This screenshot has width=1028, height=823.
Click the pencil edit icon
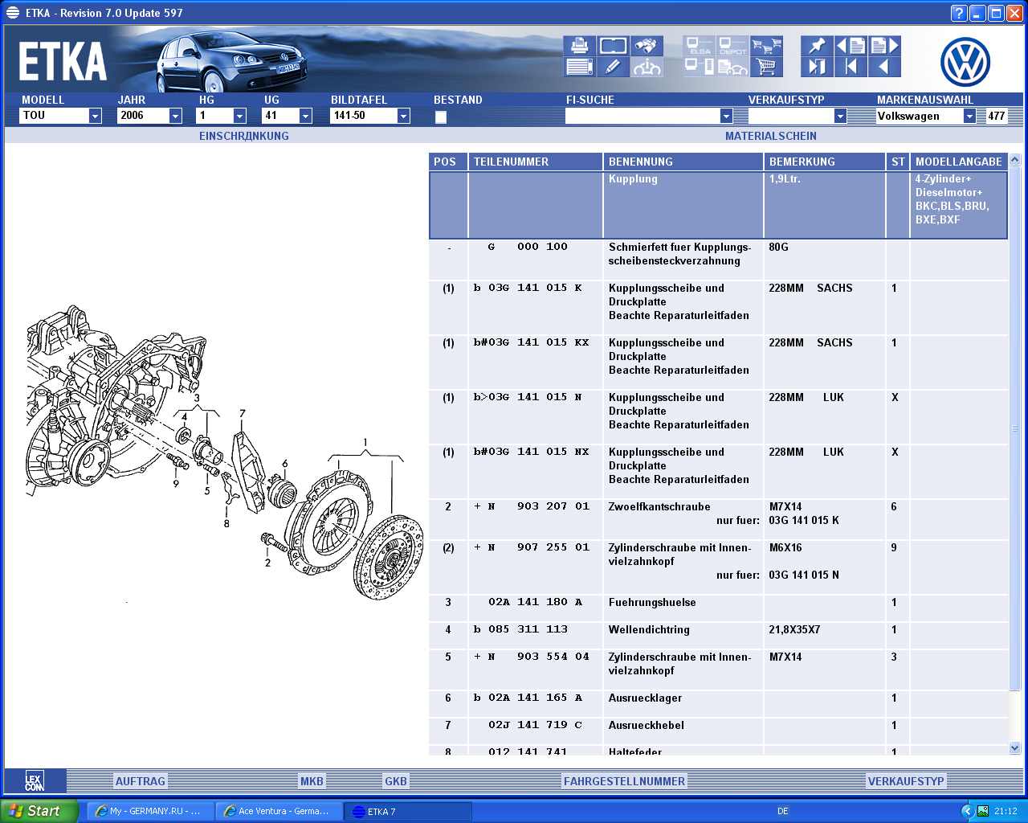pyautogui.click(x=613, y=67)
